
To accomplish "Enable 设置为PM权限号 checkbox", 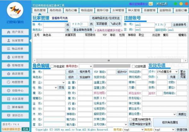I will 130,119.
